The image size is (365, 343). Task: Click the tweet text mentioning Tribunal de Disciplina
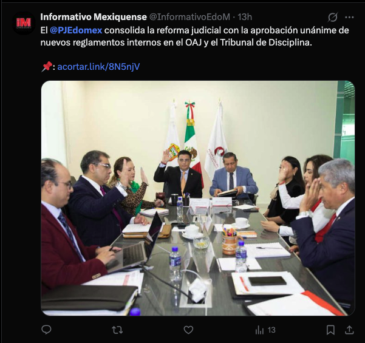pos(266,42)
